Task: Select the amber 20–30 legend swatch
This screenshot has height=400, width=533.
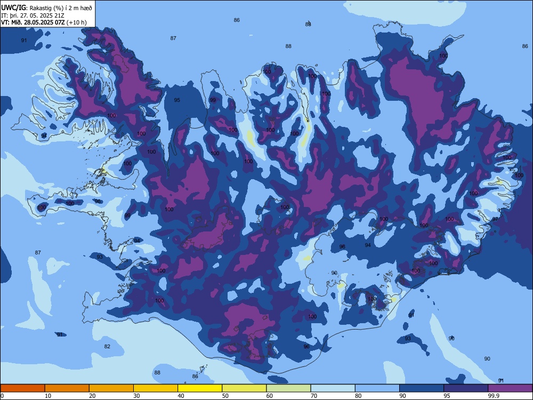Action: pos(111,388)
